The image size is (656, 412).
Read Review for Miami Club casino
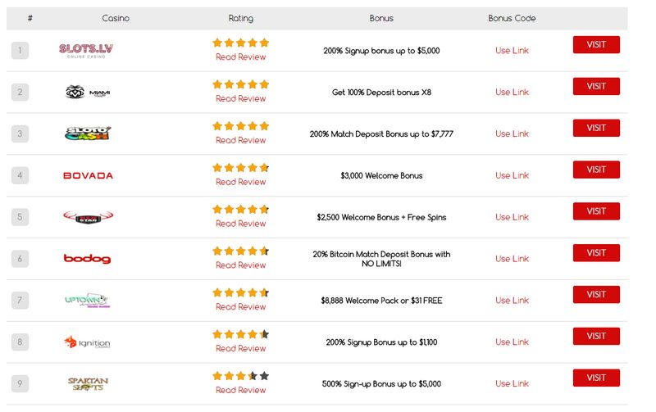[x=240, y=98]
